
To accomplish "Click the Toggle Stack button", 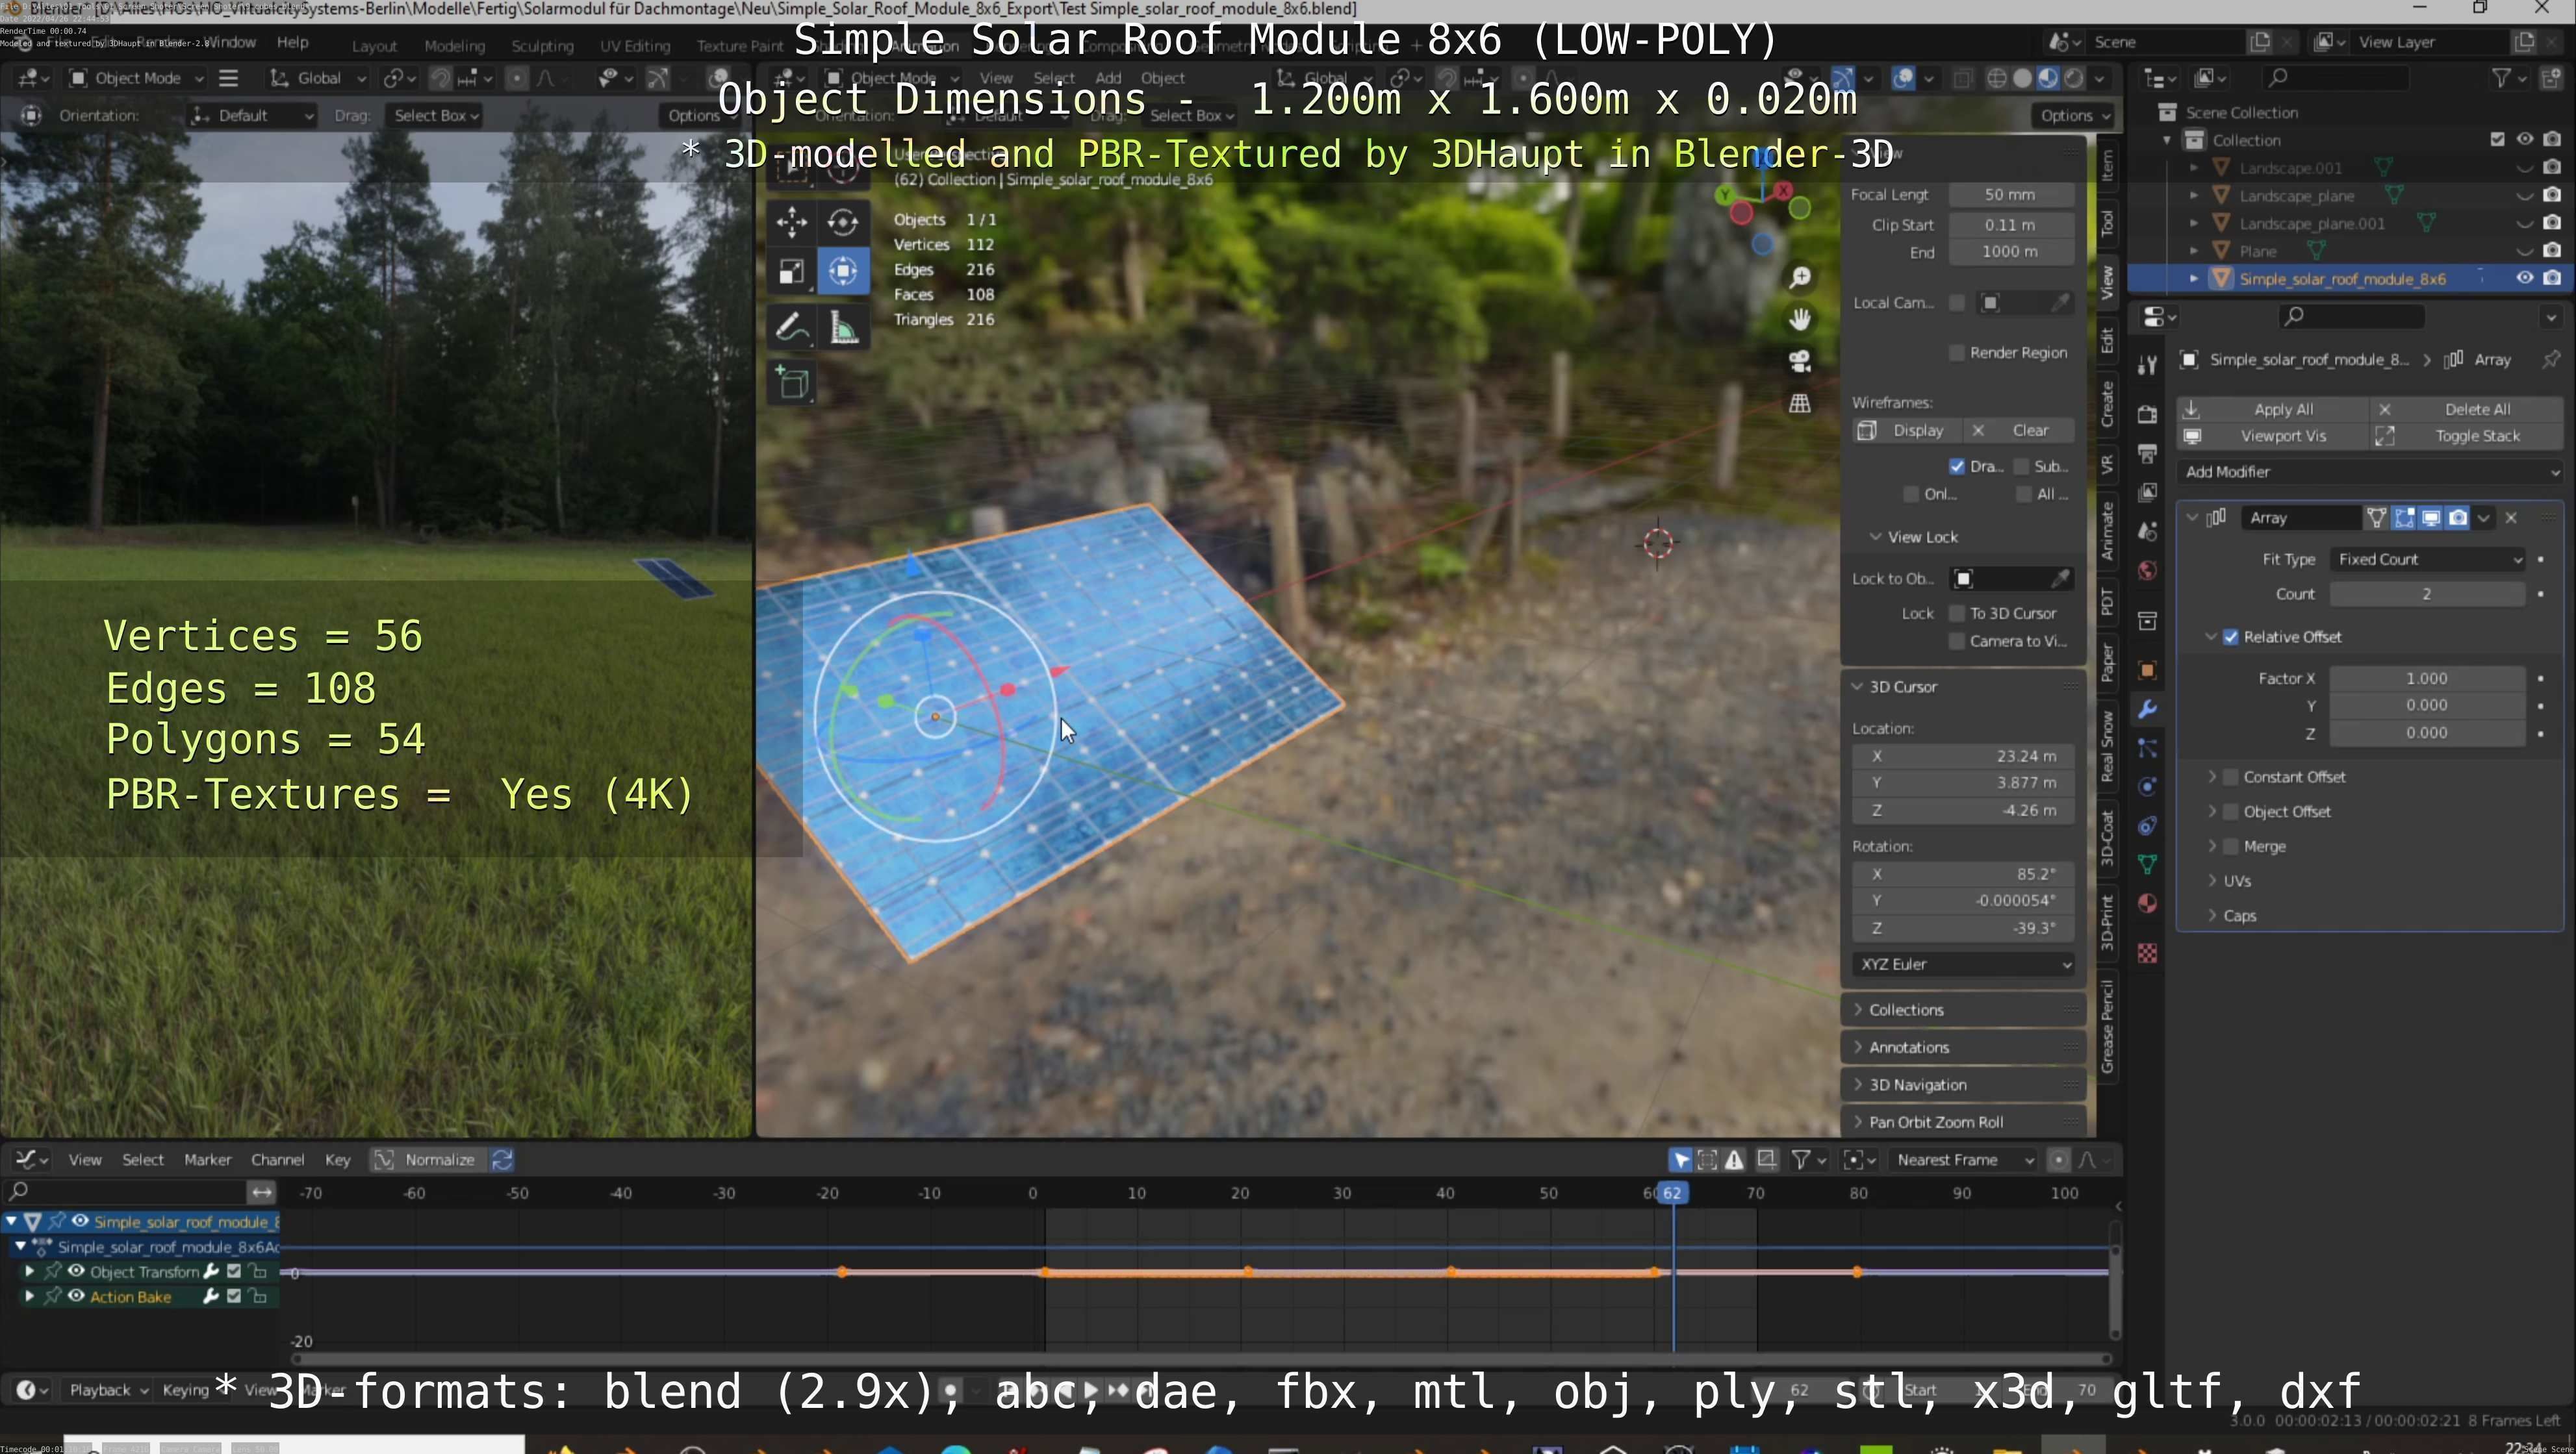I will (x=2467, y=436).
